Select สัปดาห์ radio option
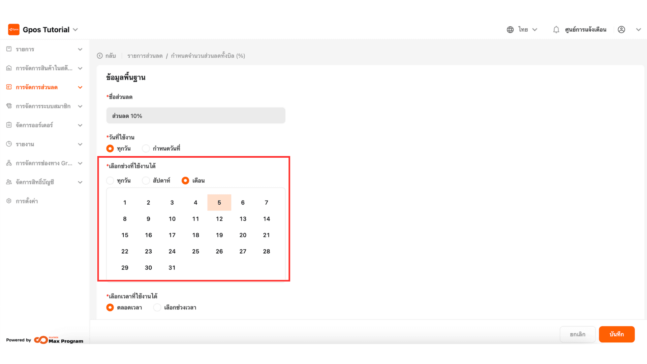The height and width of the screenshot is (364, 647). [146, 181]
